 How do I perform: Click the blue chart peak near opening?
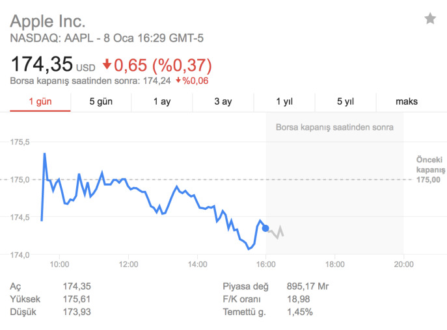click(x=44, y=154)
